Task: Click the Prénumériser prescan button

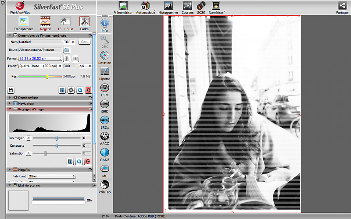Action: pyautogui.click(x=123, y=6)
